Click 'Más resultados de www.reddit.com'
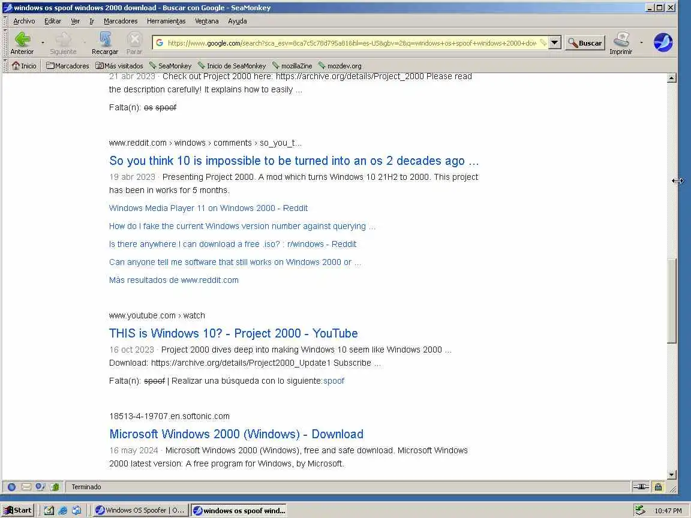 click(x=173, y=280)
